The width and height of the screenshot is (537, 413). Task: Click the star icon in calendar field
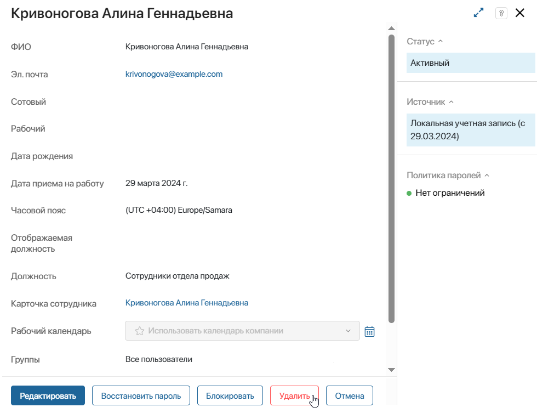[139, 331]
